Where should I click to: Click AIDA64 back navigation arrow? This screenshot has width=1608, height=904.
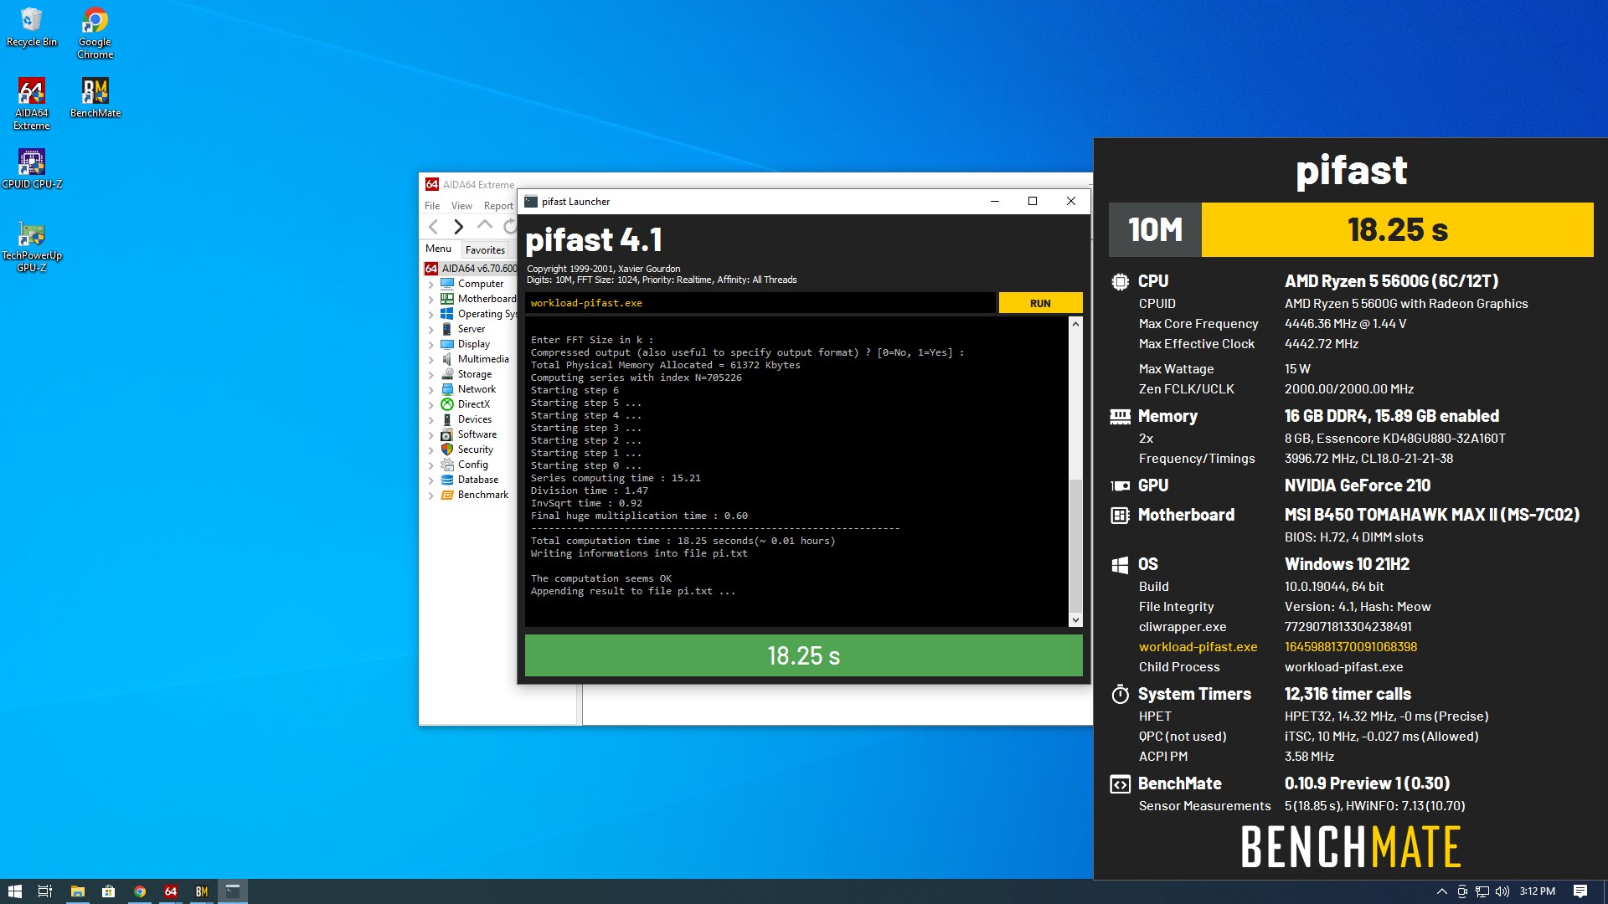click(433, 226)
